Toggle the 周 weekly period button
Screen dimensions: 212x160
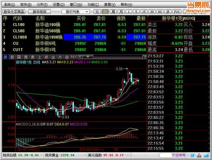(x=113, y=12)
